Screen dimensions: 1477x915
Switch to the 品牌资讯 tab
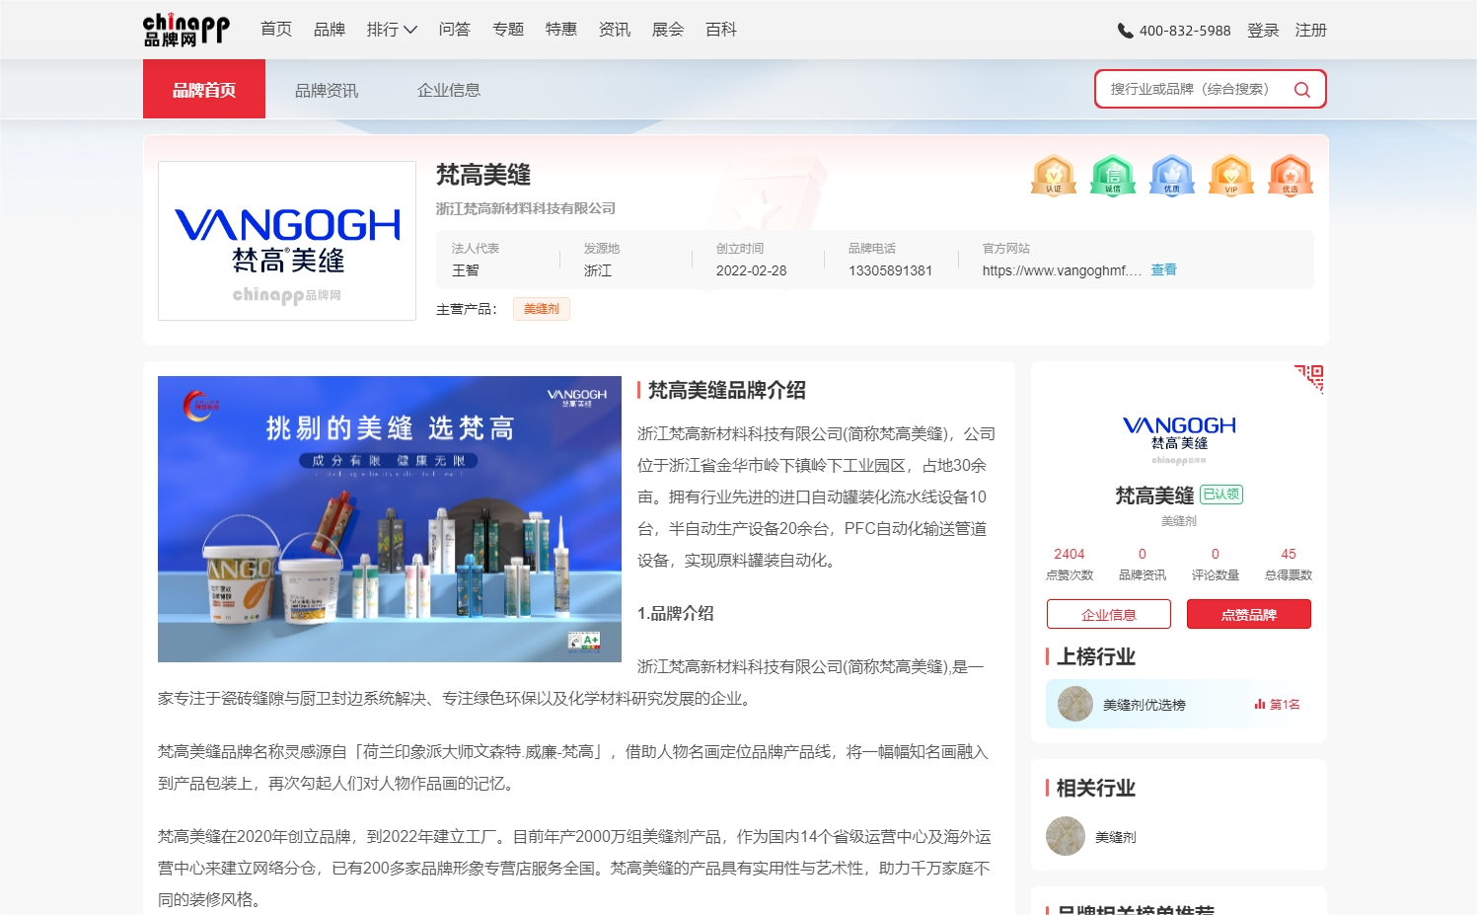327,90
